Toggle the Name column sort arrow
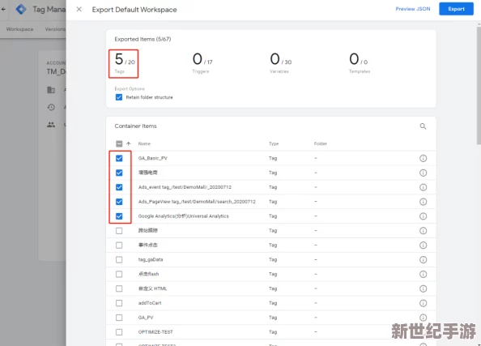Screen dimensions: 481x346 pyautogui.click(x=128, y=143)
